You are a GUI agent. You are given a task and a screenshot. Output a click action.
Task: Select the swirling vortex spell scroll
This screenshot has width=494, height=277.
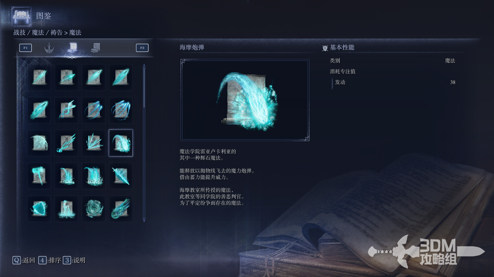pos(94,209)
